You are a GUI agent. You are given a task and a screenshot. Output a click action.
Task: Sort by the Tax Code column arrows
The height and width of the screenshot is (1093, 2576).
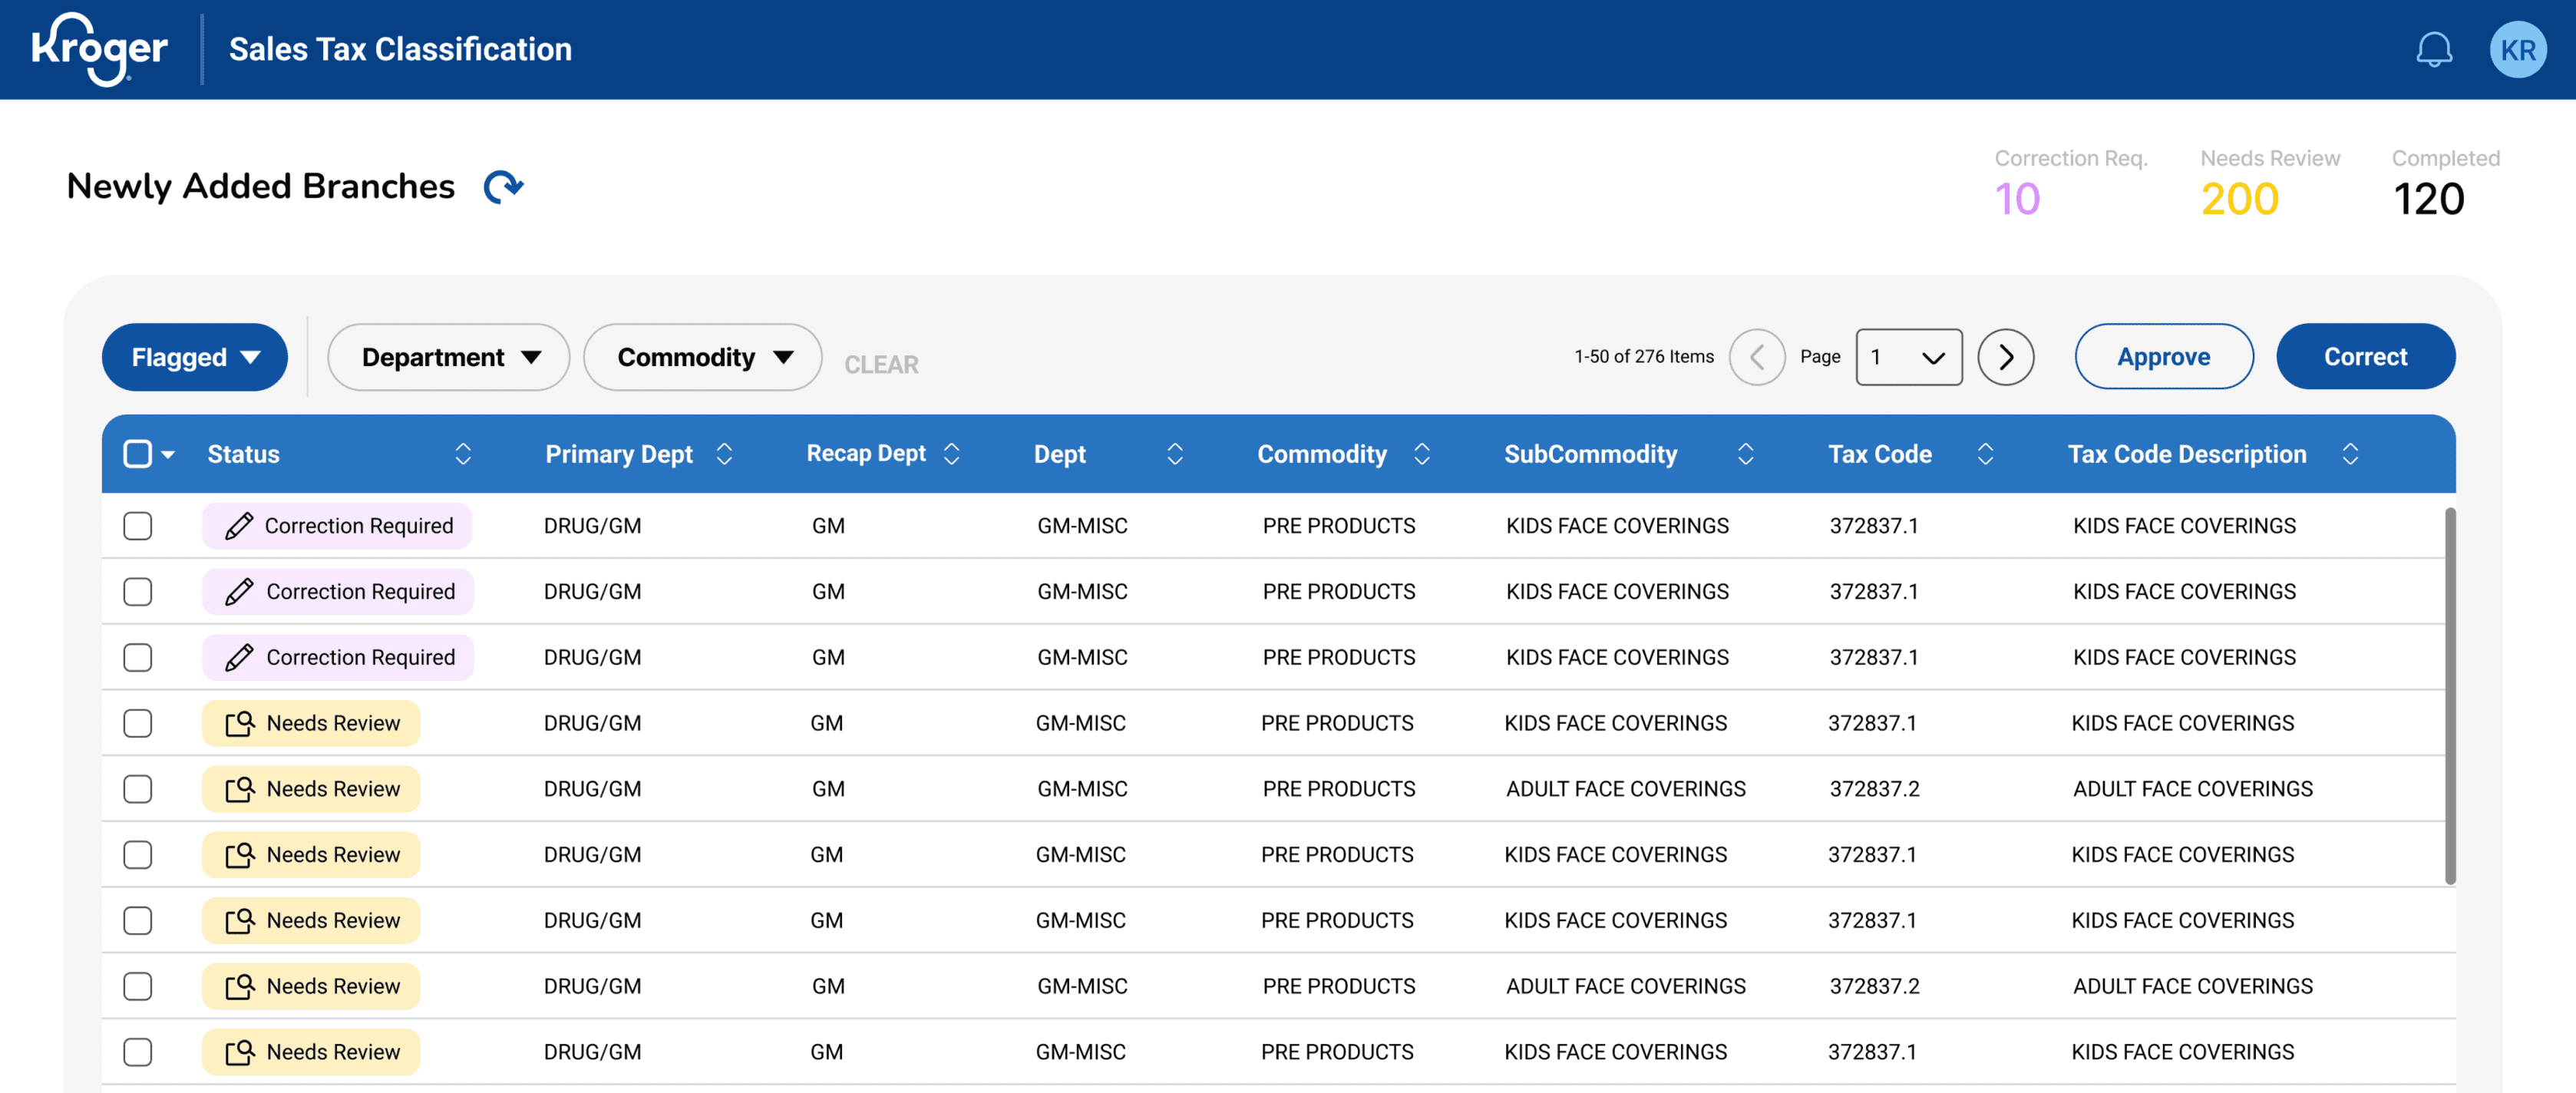(x=1985, y=454)
